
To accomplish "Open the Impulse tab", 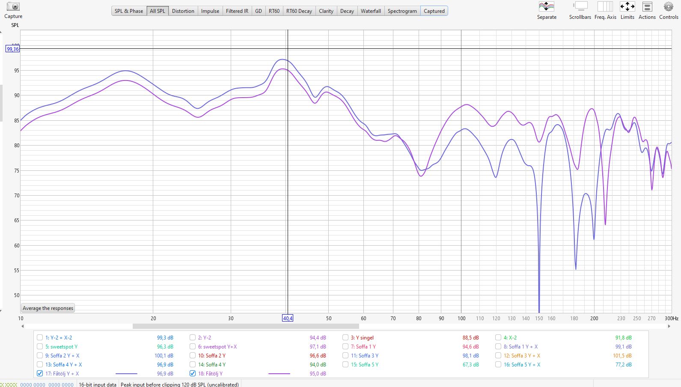I will (x=210, y=11).
